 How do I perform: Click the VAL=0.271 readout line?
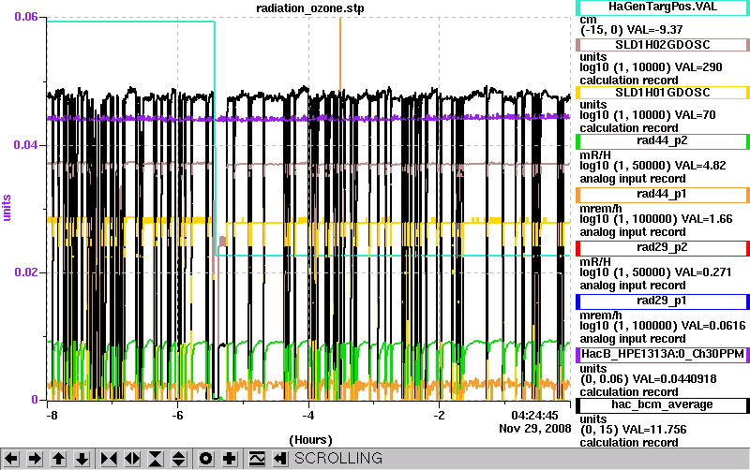[x=655, y=272]
